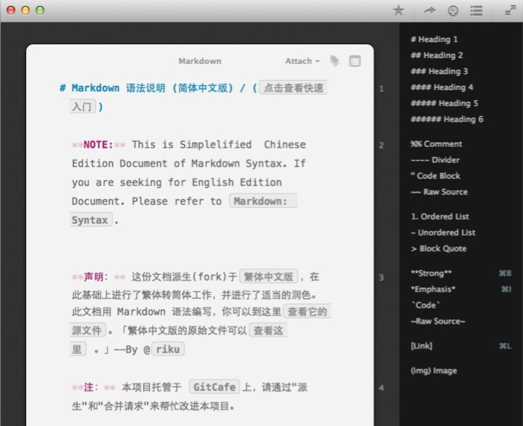Toggle the list sidebar icon in title bar
Viewport: 523px width, 426px height.
click(476, 11)
